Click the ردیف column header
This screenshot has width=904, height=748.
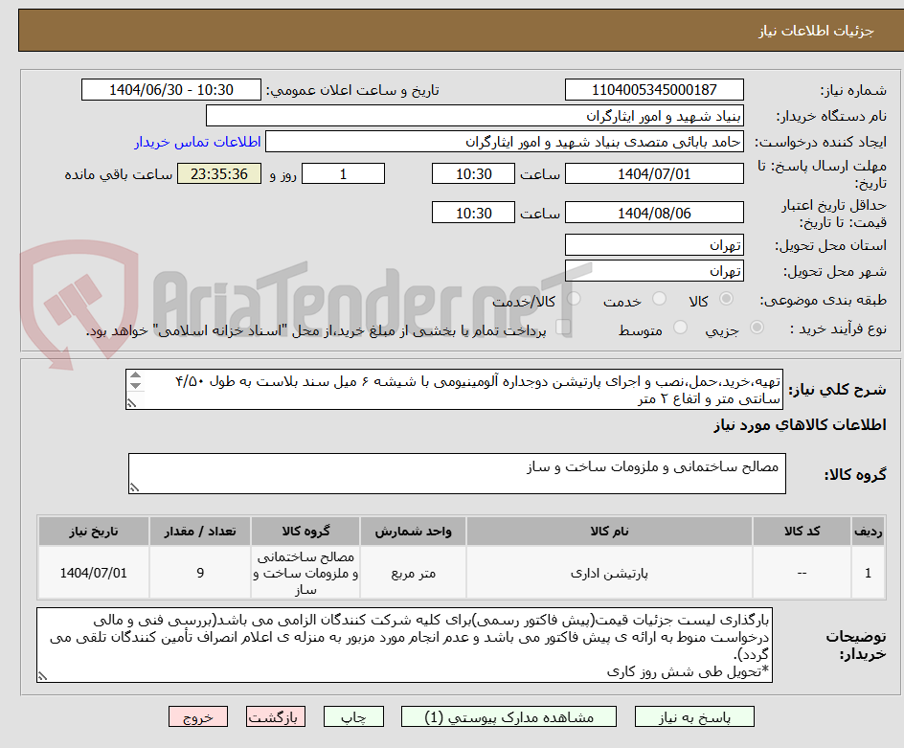click(869, 532)
